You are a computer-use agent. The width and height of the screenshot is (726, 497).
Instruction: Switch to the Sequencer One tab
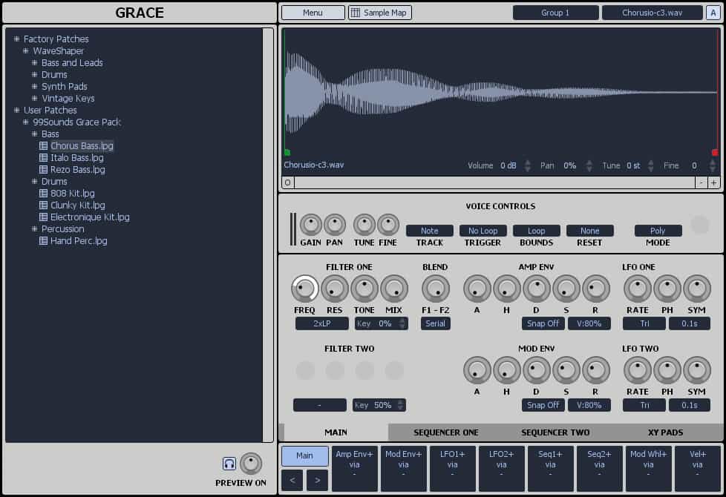pos(445,432)
